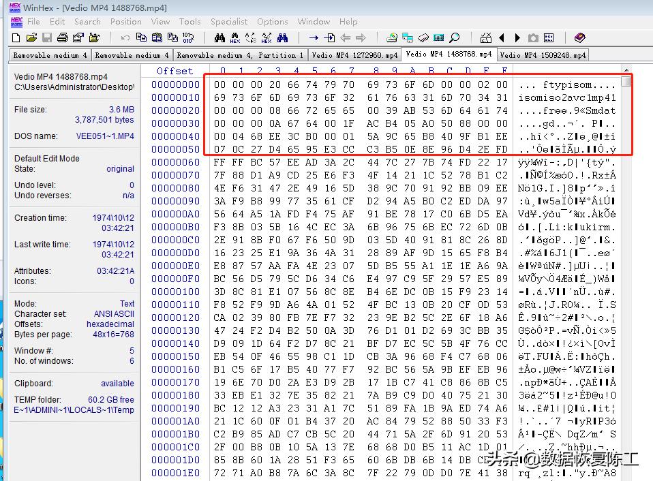Screen dimensions: 653x481
Task: Switch to Vedio MP4 1509248.mp4 tab
Action: pyautogui.click(x=543, y=55)
